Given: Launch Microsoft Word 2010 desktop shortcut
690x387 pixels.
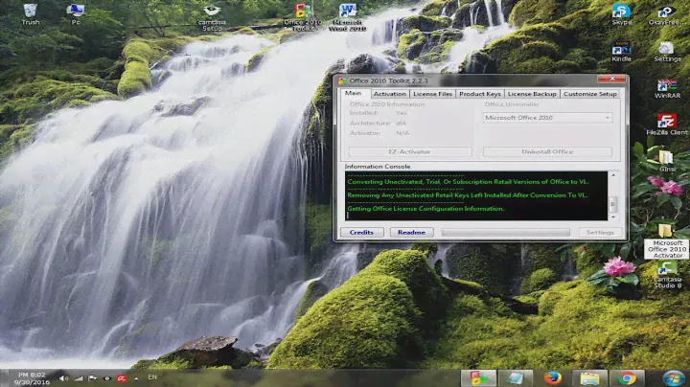Looking at the screenshot, I should coord(347,13).
